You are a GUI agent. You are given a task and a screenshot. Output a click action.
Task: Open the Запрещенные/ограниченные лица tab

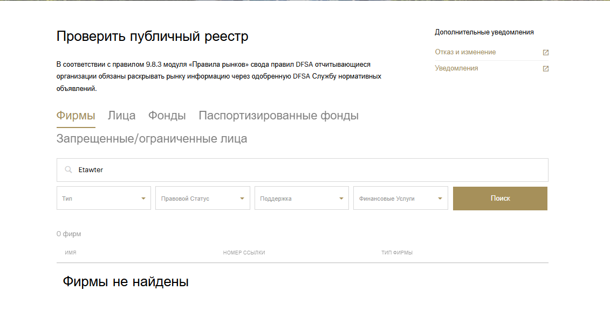[x=152, y=139]
